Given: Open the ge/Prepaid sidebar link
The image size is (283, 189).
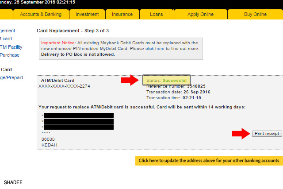Looking at the screenshot, I should 11,77.
